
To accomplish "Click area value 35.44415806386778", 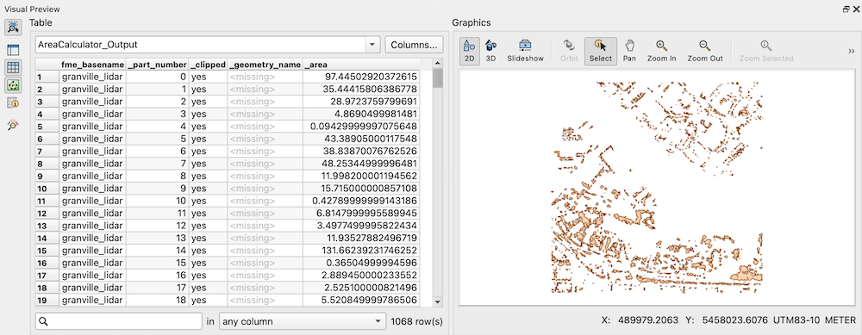I will point(371,89).
